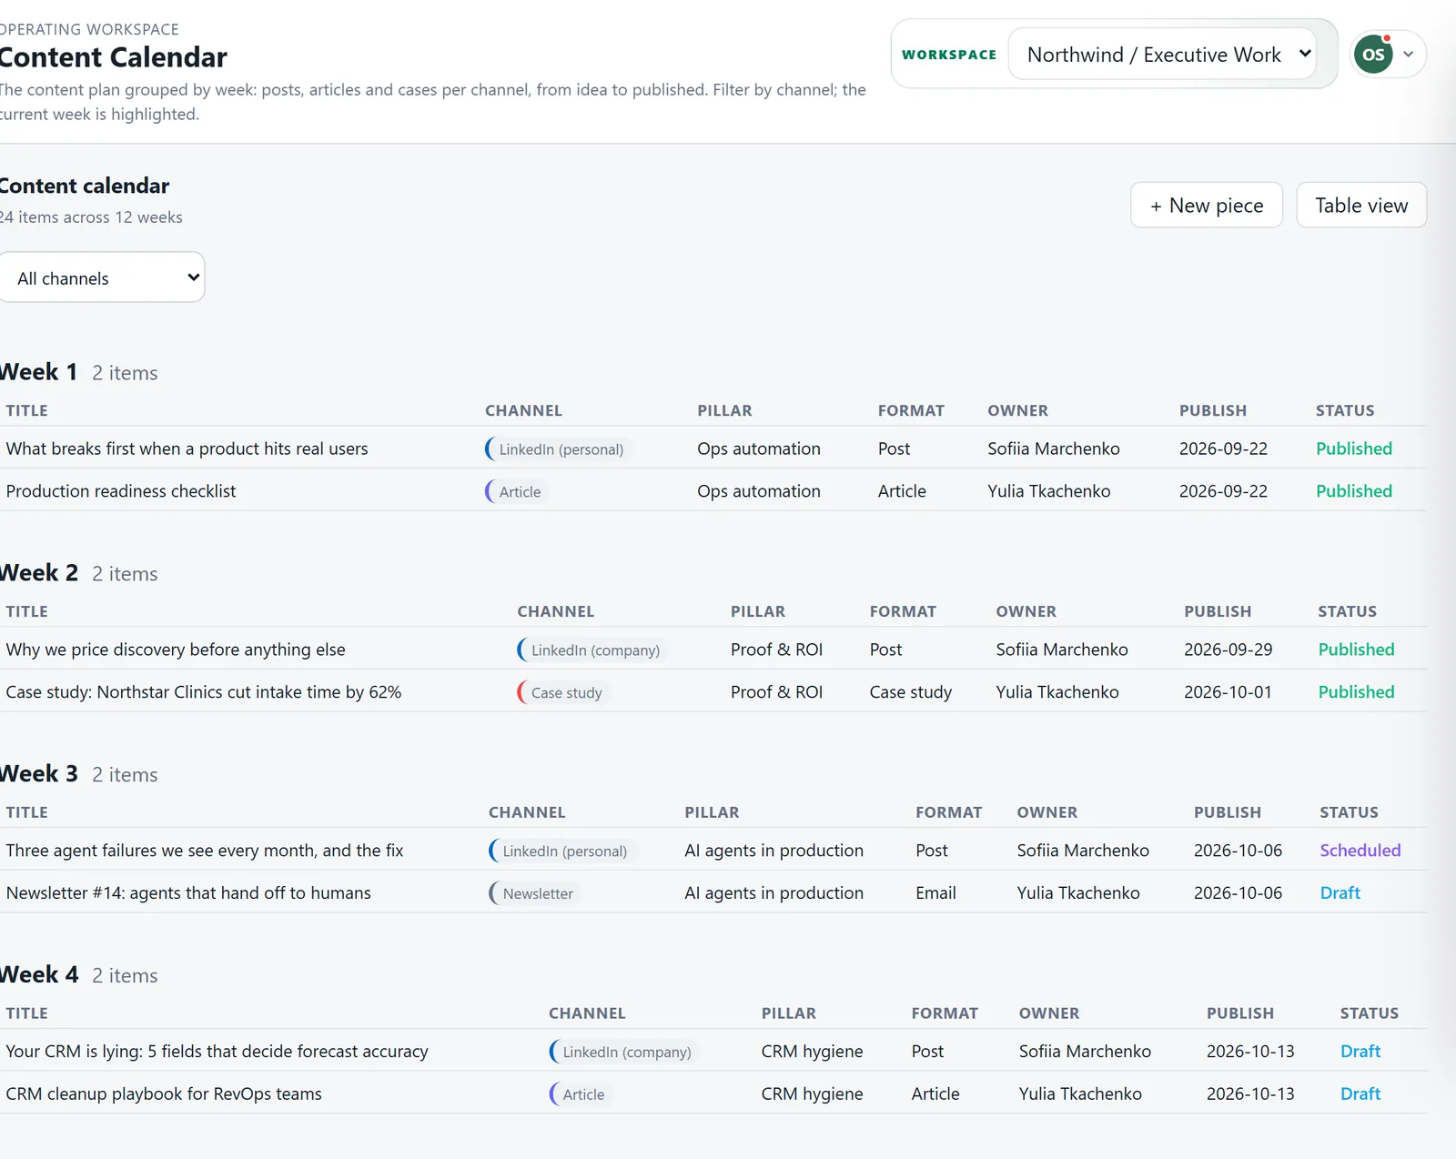
Task: Open 'Your CRM is lying' row title
Action: click(217, 1052)
